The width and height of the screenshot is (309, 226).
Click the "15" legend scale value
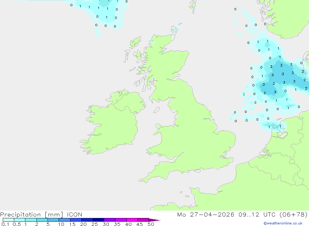tap(72, 224)
